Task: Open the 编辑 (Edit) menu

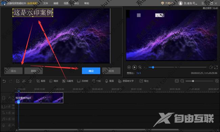Action: pos(56,3)
